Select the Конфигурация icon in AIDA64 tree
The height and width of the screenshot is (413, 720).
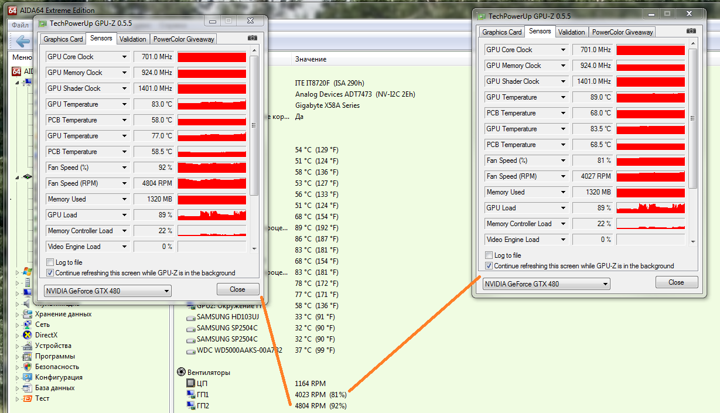(26, 377)
